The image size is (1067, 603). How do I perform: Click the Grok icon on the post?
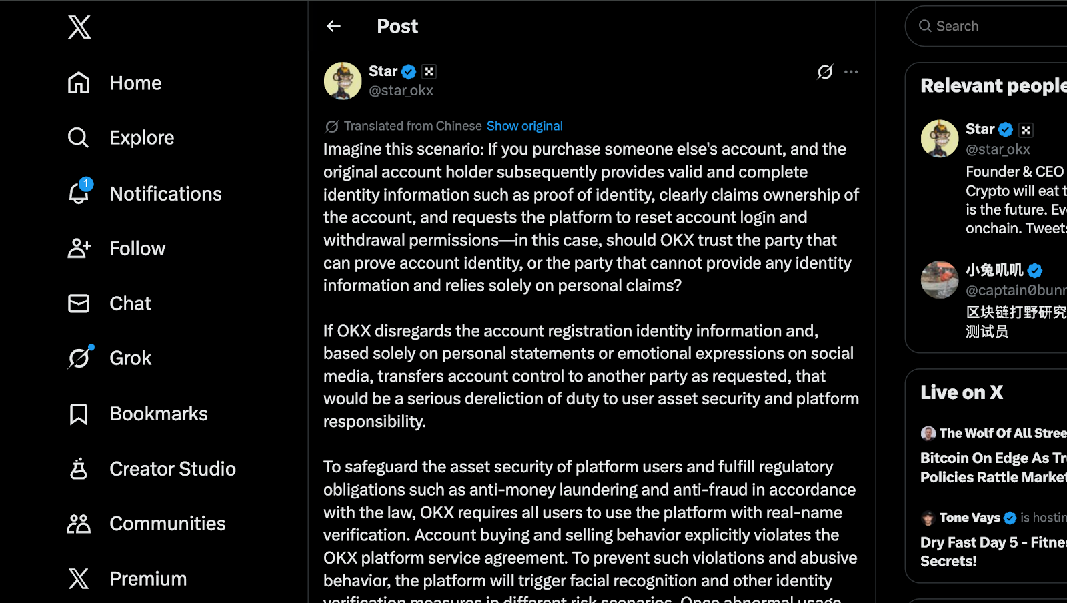(x=825, y=72)
